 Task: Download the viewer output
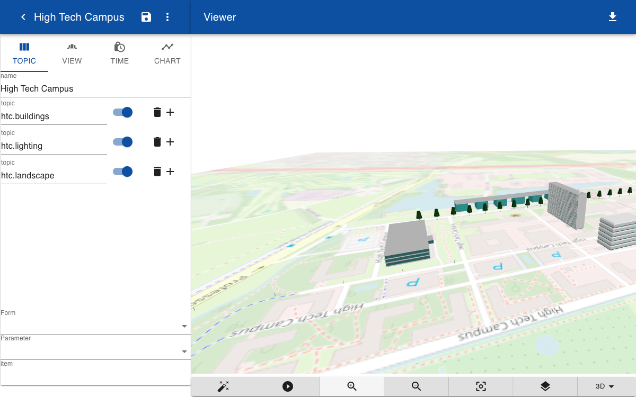(613, 17)
